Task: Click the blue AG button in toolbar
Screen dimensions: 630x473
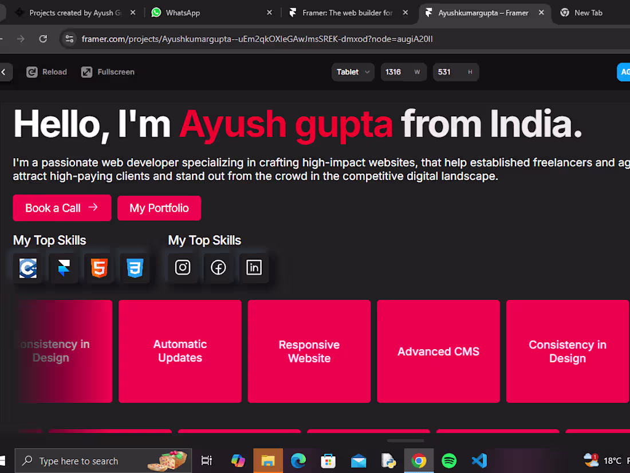Action: click(624, 72)
